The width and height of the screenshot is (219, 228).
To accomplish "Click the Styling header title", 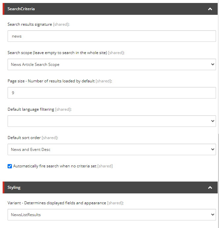I will [x=14, y=187].
